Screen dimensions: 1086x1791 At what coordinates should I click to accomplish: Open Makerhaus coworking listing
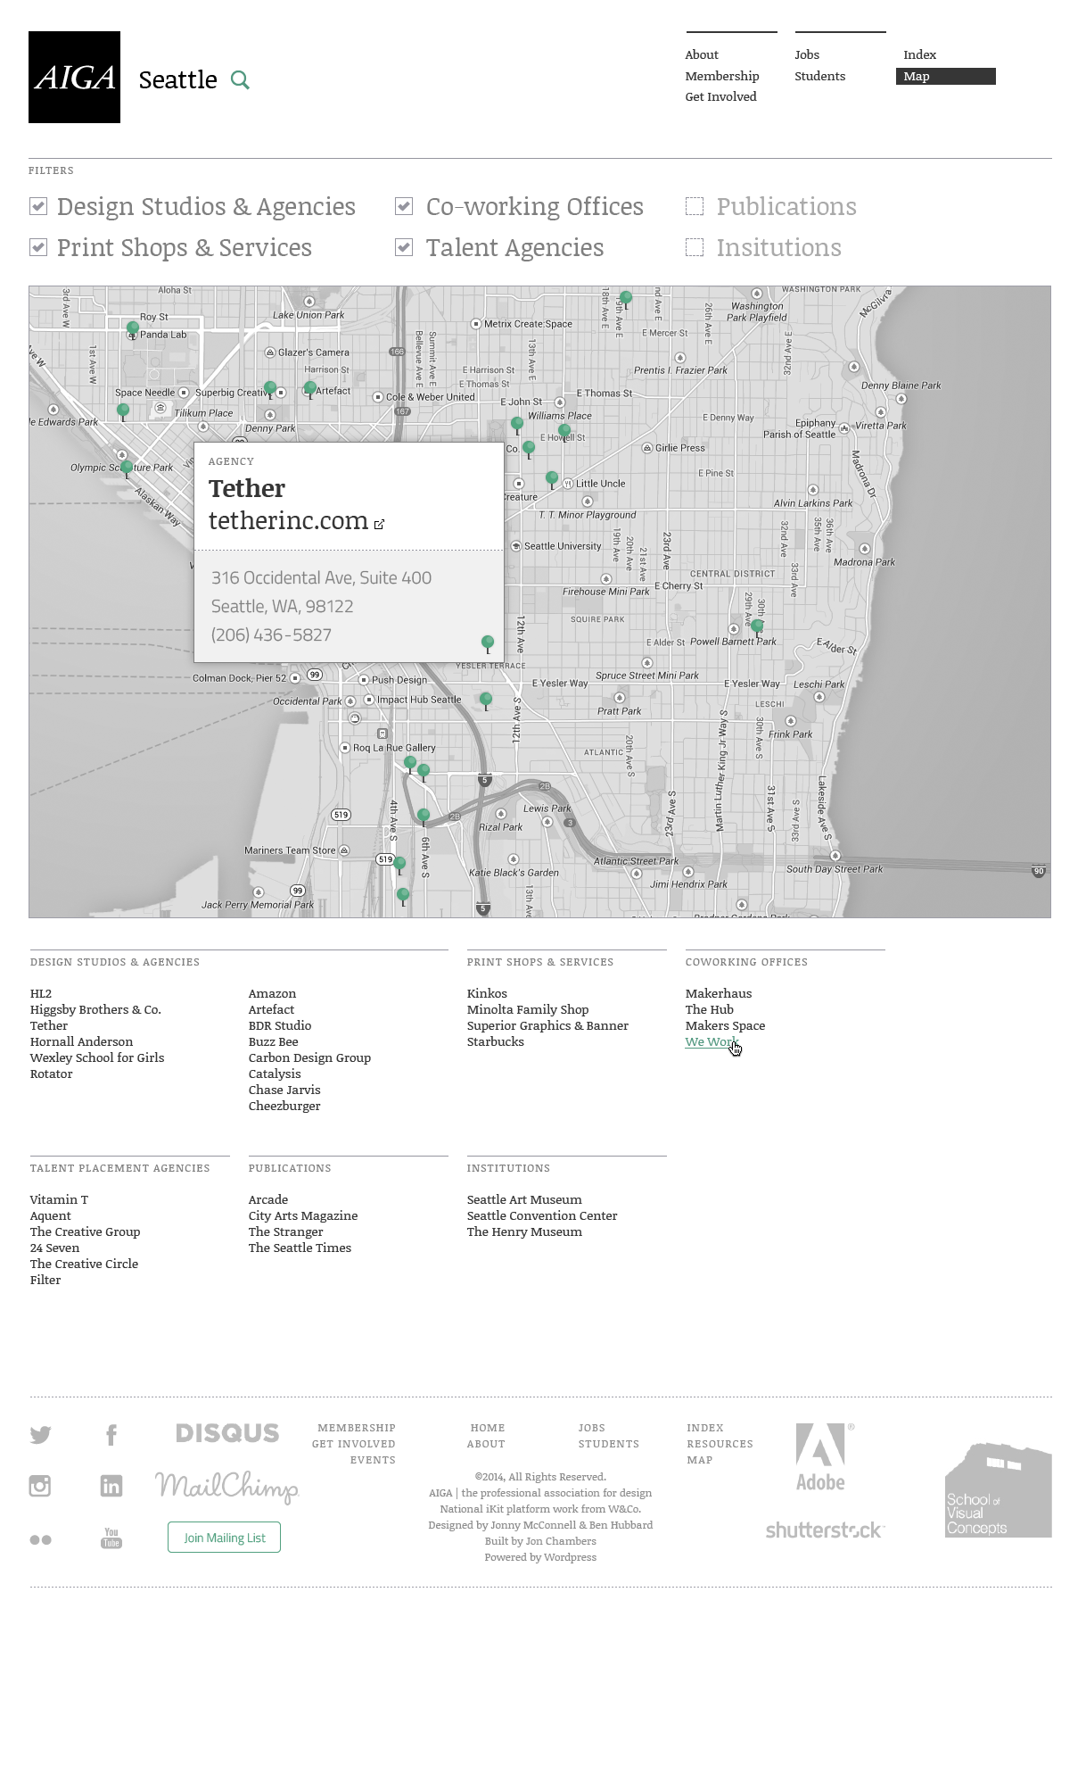pos(719,993)
